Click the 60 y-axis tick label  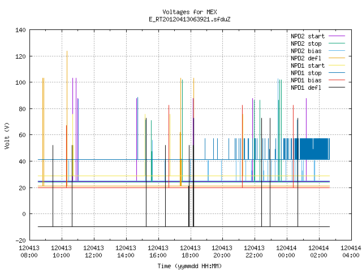tap(23, 135)
